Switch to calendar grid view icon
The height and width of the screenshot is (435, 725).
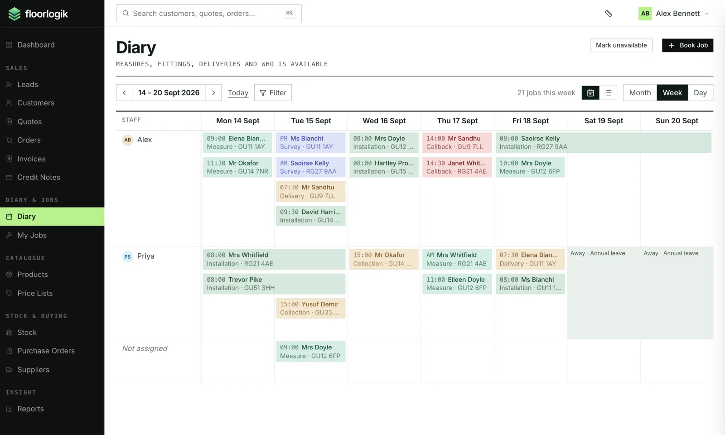(590, 93)
